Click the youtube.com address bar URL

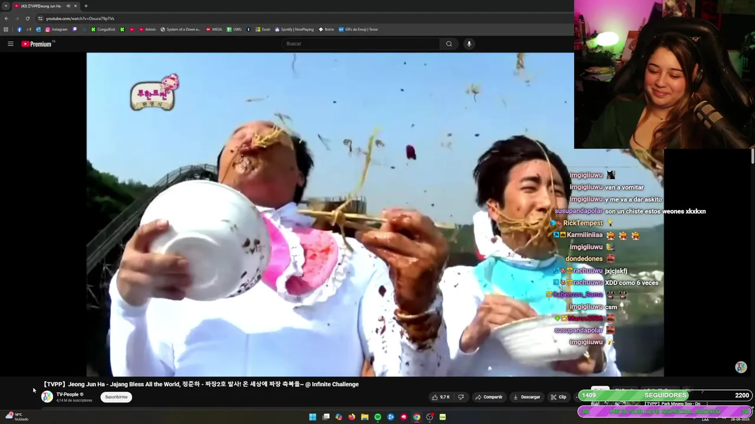click(80, 18)
